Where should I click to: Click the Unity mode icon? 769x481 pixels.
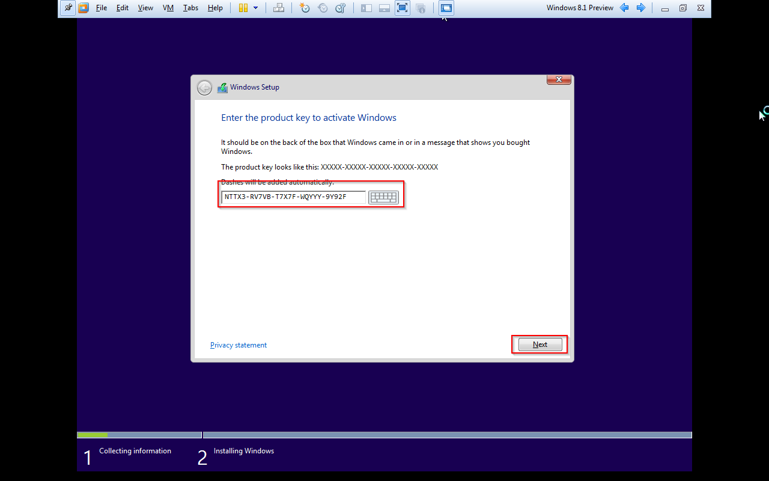(421, 8)
